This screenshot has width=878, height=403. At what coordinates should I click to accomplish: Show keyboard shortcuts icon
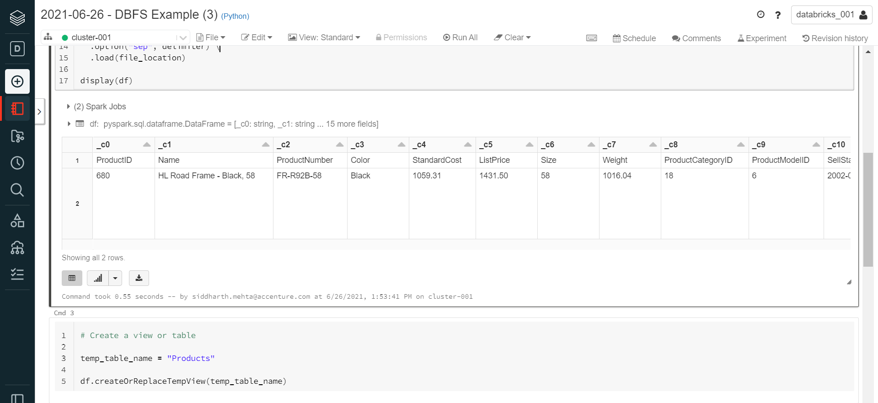pyautogui.click(x=591, y=38)
